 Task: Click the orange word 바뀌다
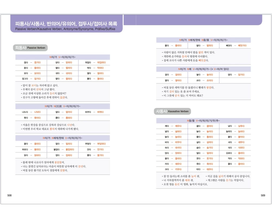coord(100,112)
